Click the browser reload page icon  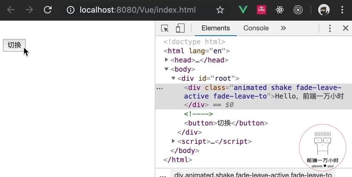pyautogui.click(x=48, y=10)
